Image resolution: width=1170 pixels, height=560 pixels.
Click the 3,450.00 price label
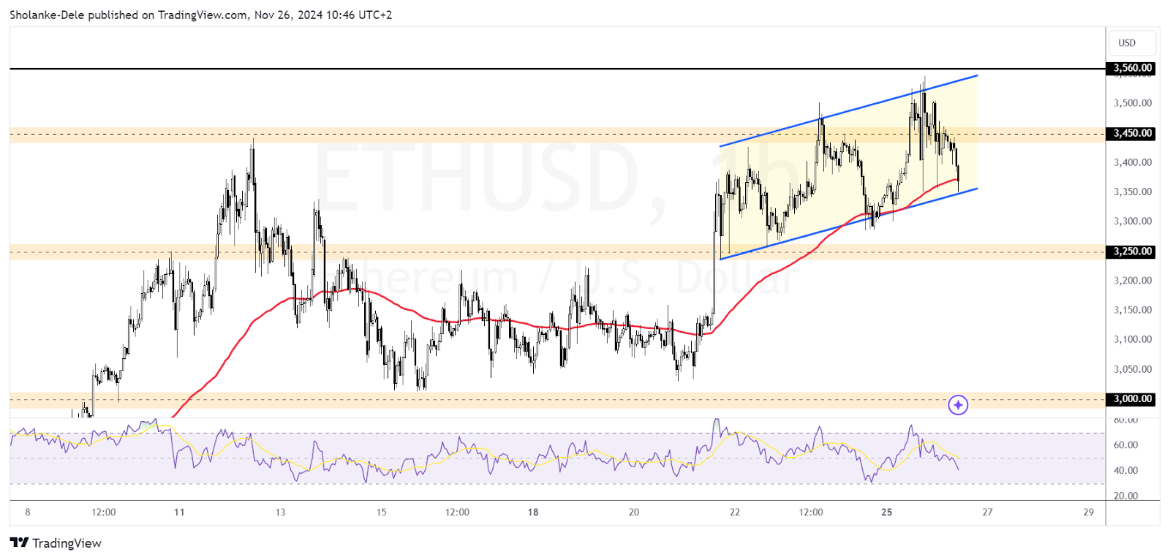pyautogui.click(x=1132, y=133)
